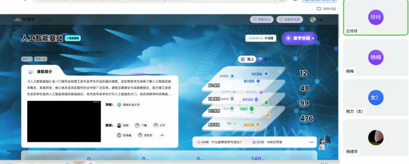Select the 线上 online tab
This screenshot has height=164, width=409.
[247, 59]
